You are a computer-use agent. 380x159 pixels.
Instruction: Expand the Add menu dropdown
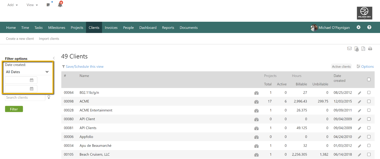pos(13,5)
